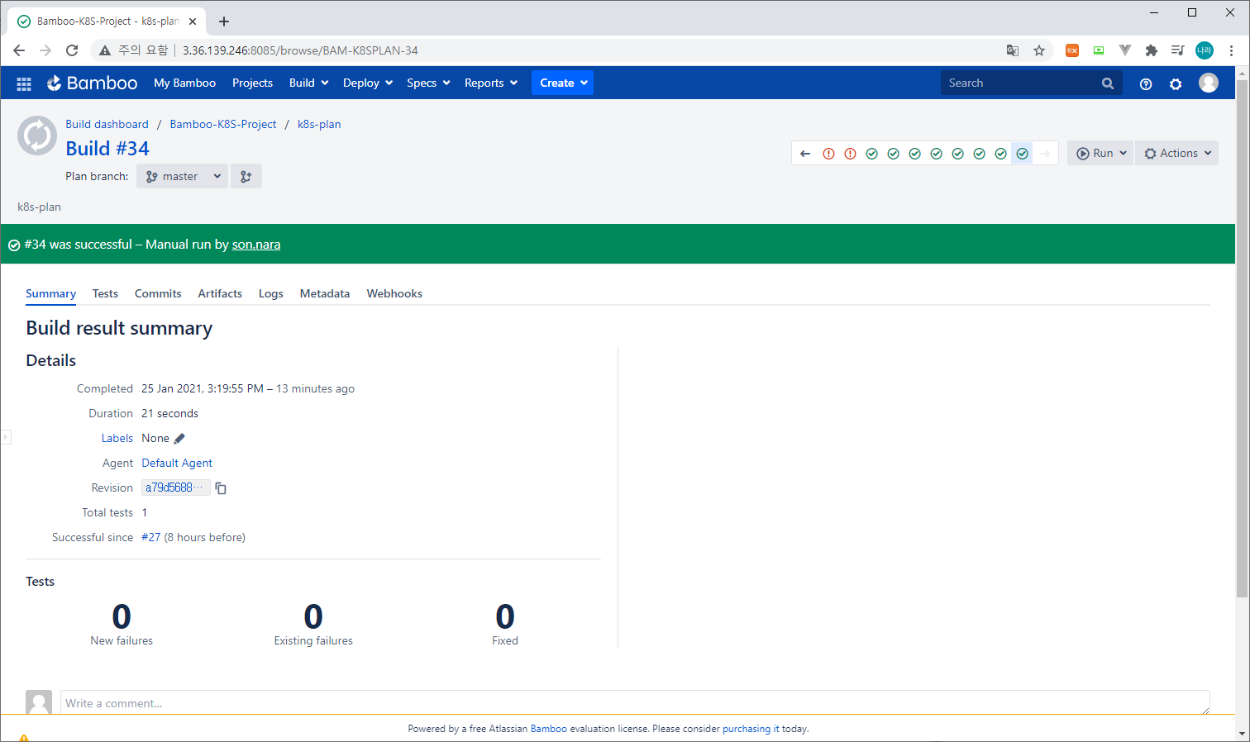1250x742 pixels.
Task: Click the search magnifier icon
Action: [1108, 83]
